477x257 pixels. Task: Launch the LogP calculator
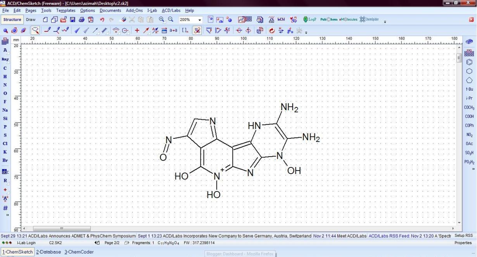click(310, 20)
